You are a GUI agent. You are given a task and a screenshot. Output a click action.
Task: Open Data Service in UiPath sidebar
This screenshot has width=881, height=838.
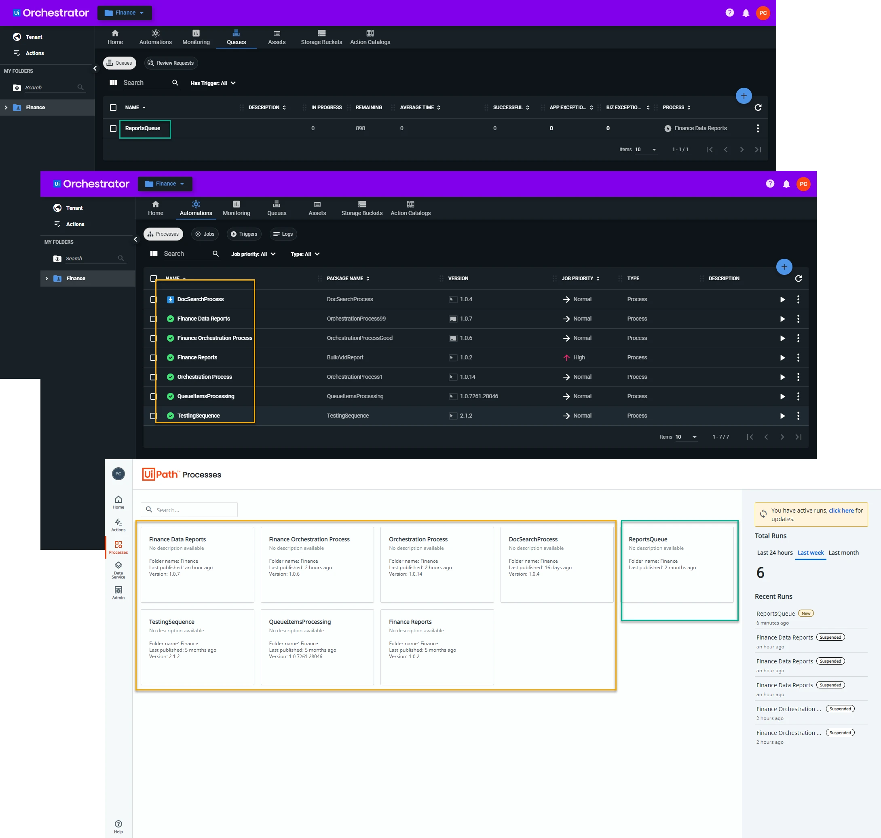(x=118, y=570)
